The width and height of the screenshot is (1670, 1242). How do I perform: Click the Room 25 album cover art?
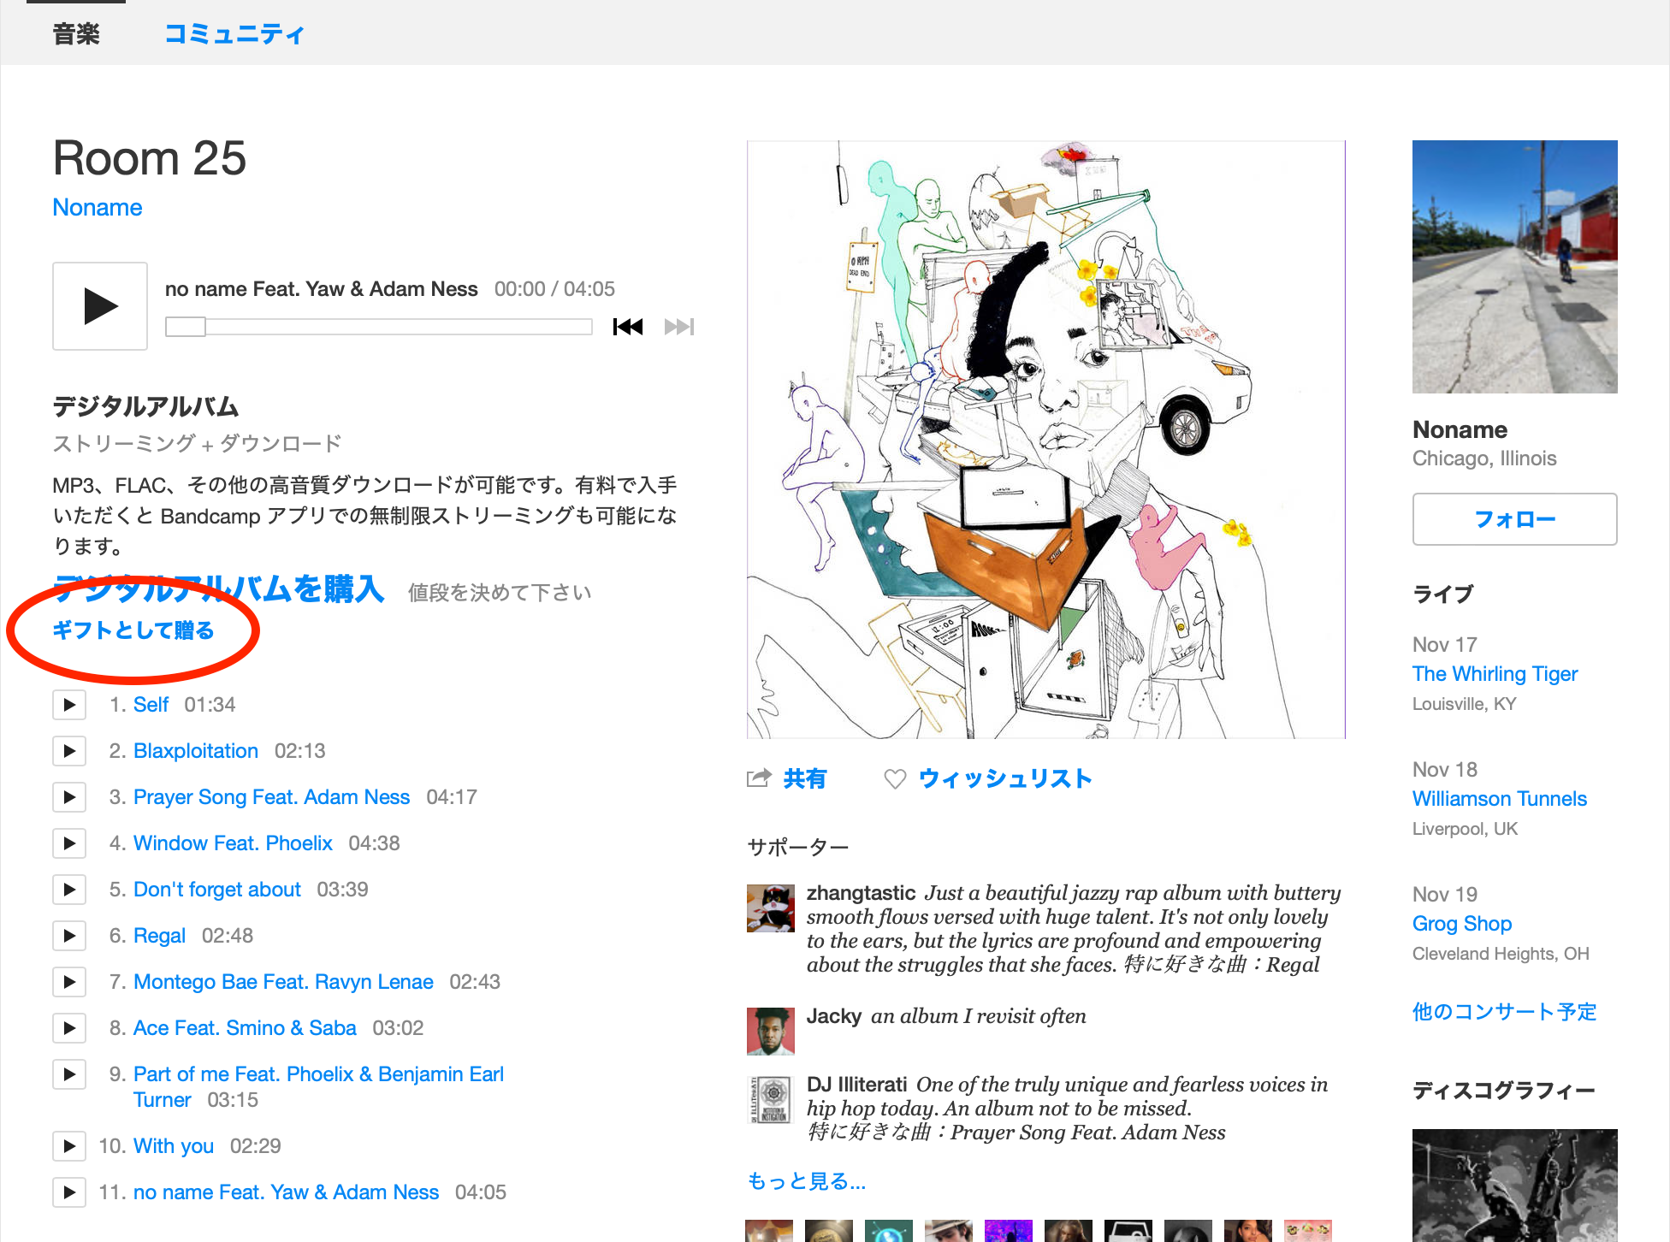[x=1046, y=440]
